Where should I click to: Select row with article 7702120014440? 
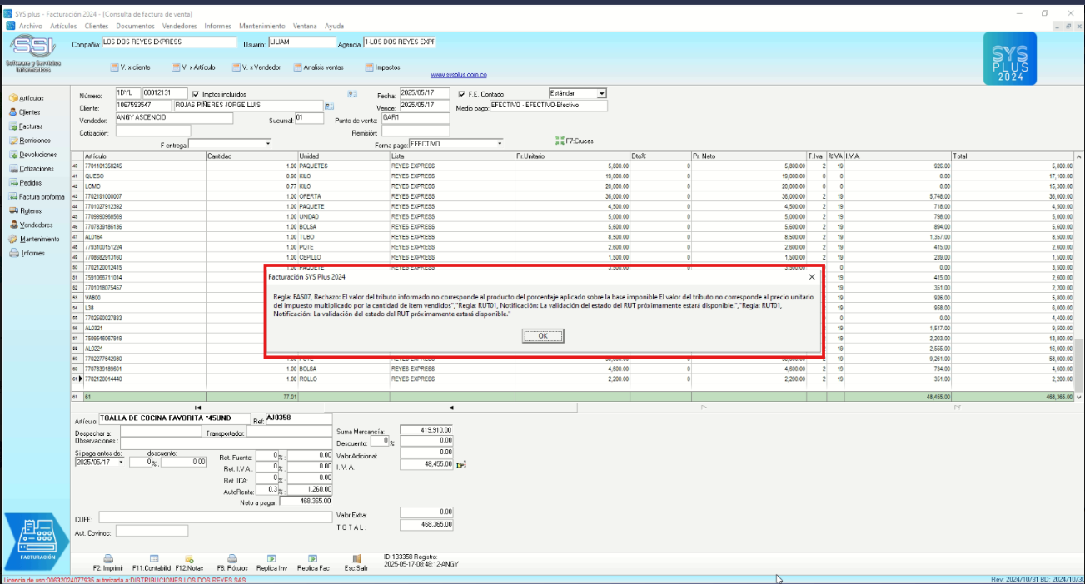tap(573, 379)
